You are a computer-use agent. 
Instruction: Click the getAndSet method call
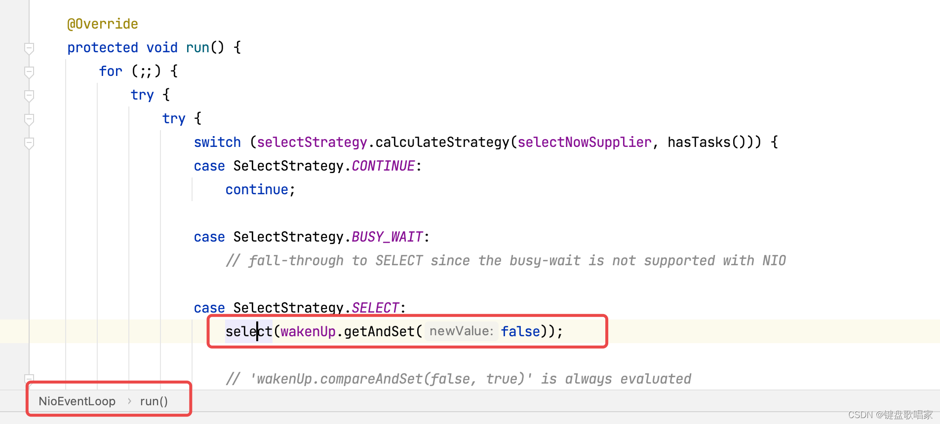[x=379, y=332]
